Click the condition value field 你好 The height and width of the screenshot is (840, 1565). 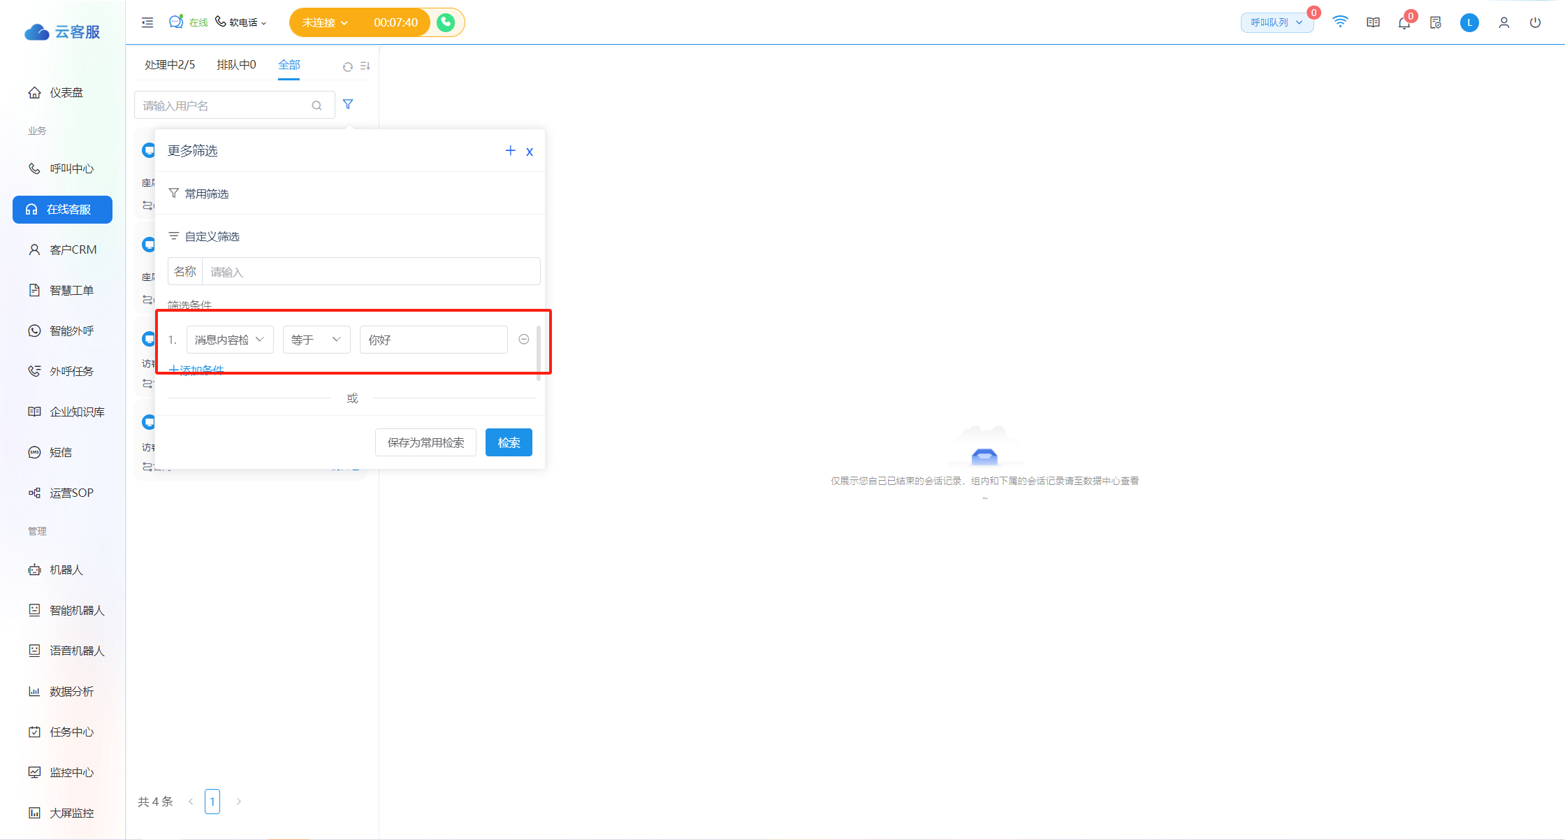click(x=433, y=340)
